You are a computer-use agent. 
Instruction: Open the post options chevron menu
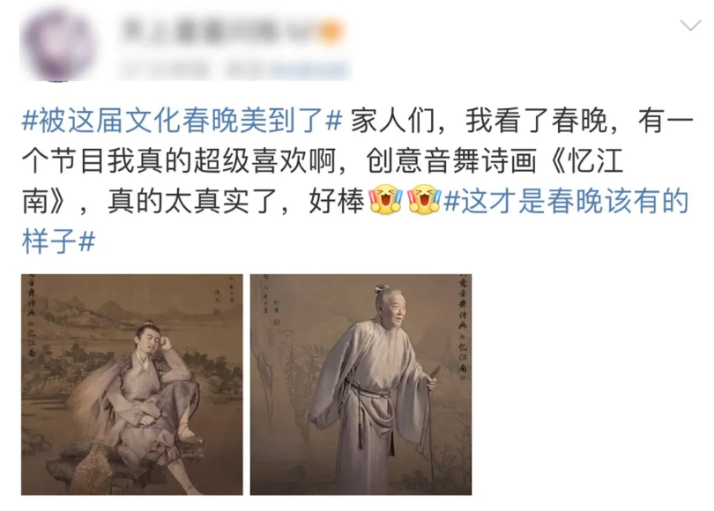(690, 26)
